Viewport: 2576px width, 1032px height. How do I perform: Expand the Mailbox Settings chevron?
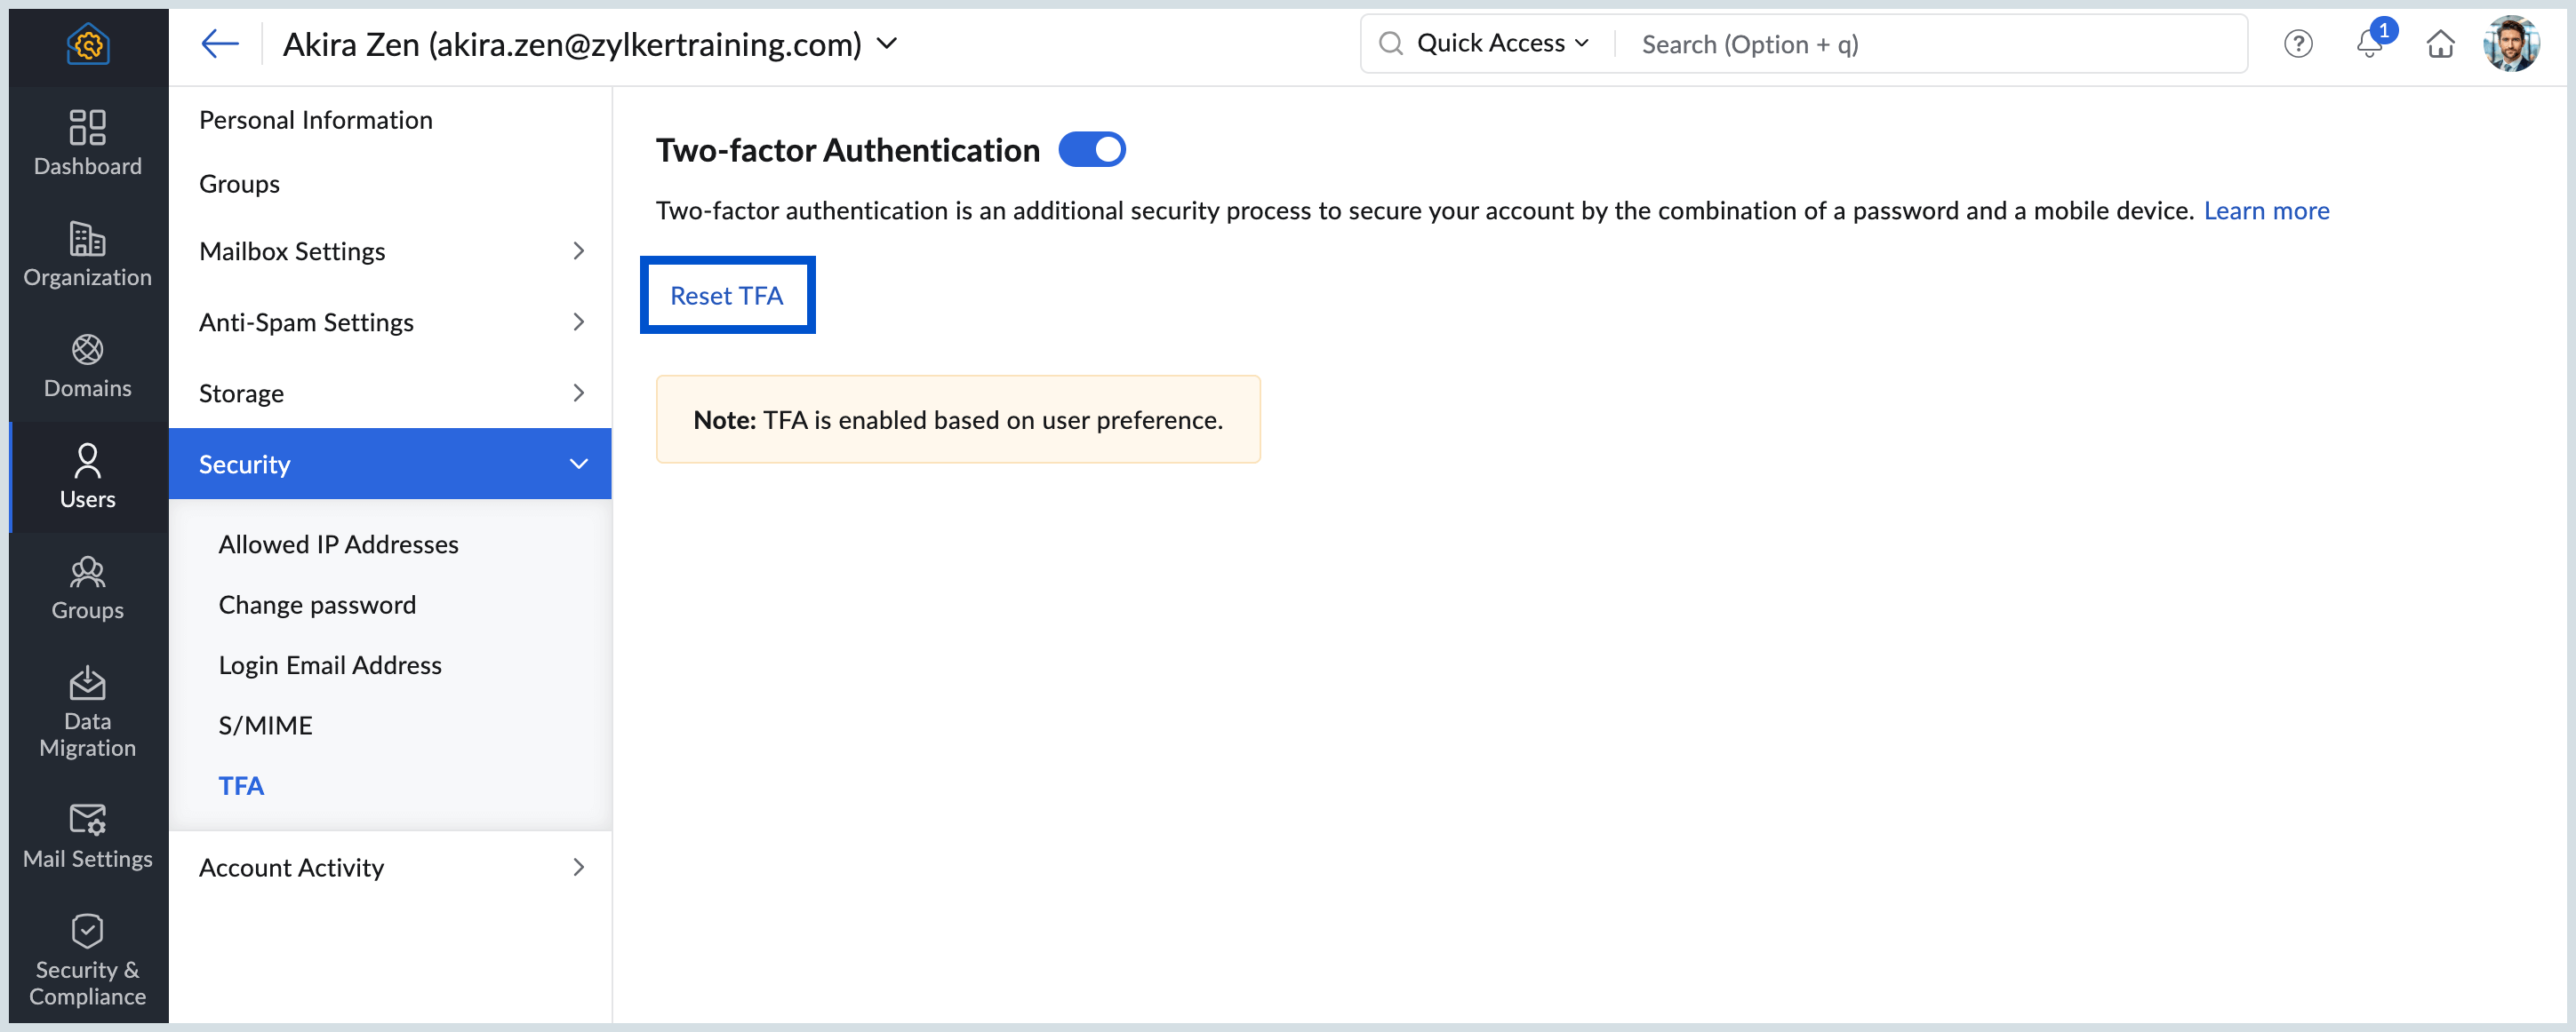578,250
